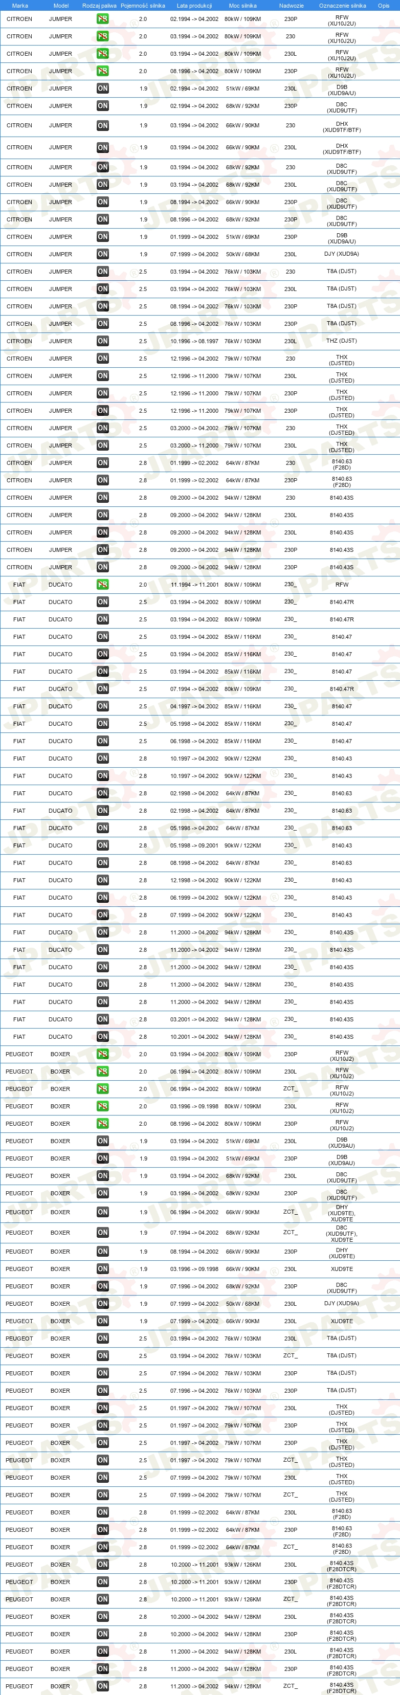Click the Opis column header
This screenshot has height=1695, width=400.
[x=384, y=5]
